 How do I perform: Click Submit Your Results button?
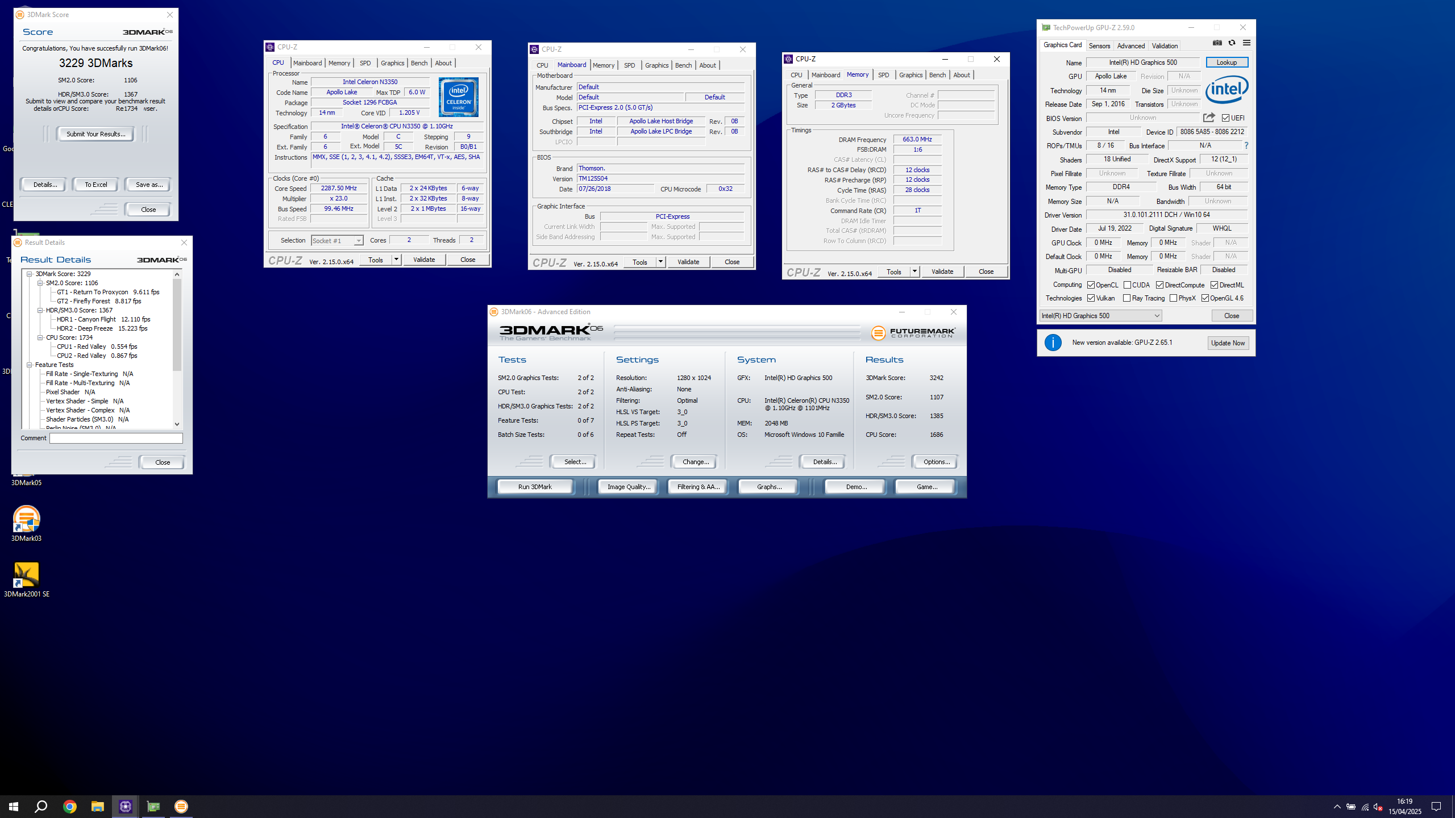coord(95,134)
